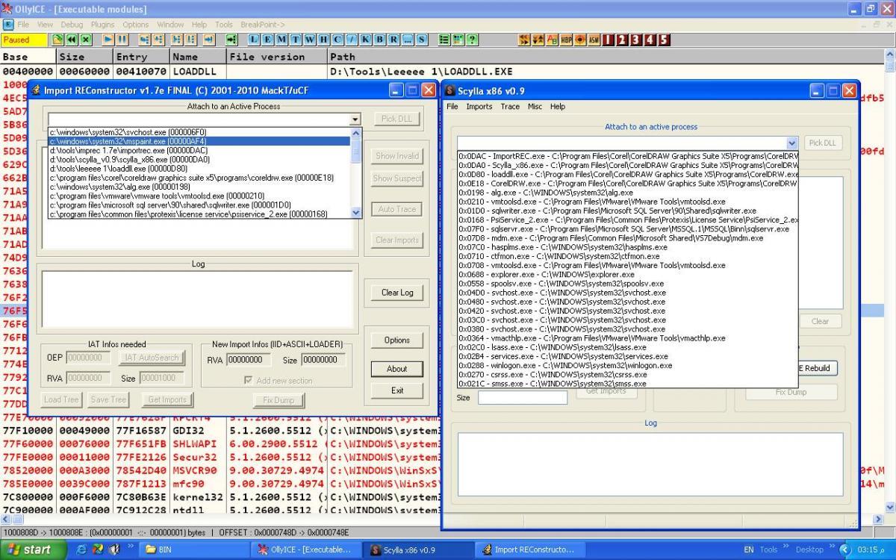Click About button in ImportREC
896x560 pixels.
(396, 369)
